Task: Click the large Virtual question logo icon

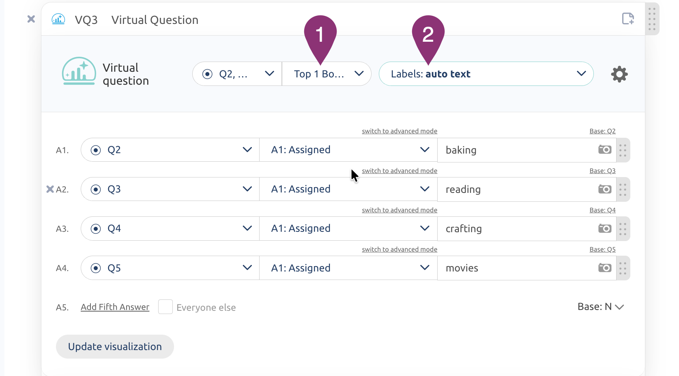Action: pyautogui.click(x=79, y=71)
